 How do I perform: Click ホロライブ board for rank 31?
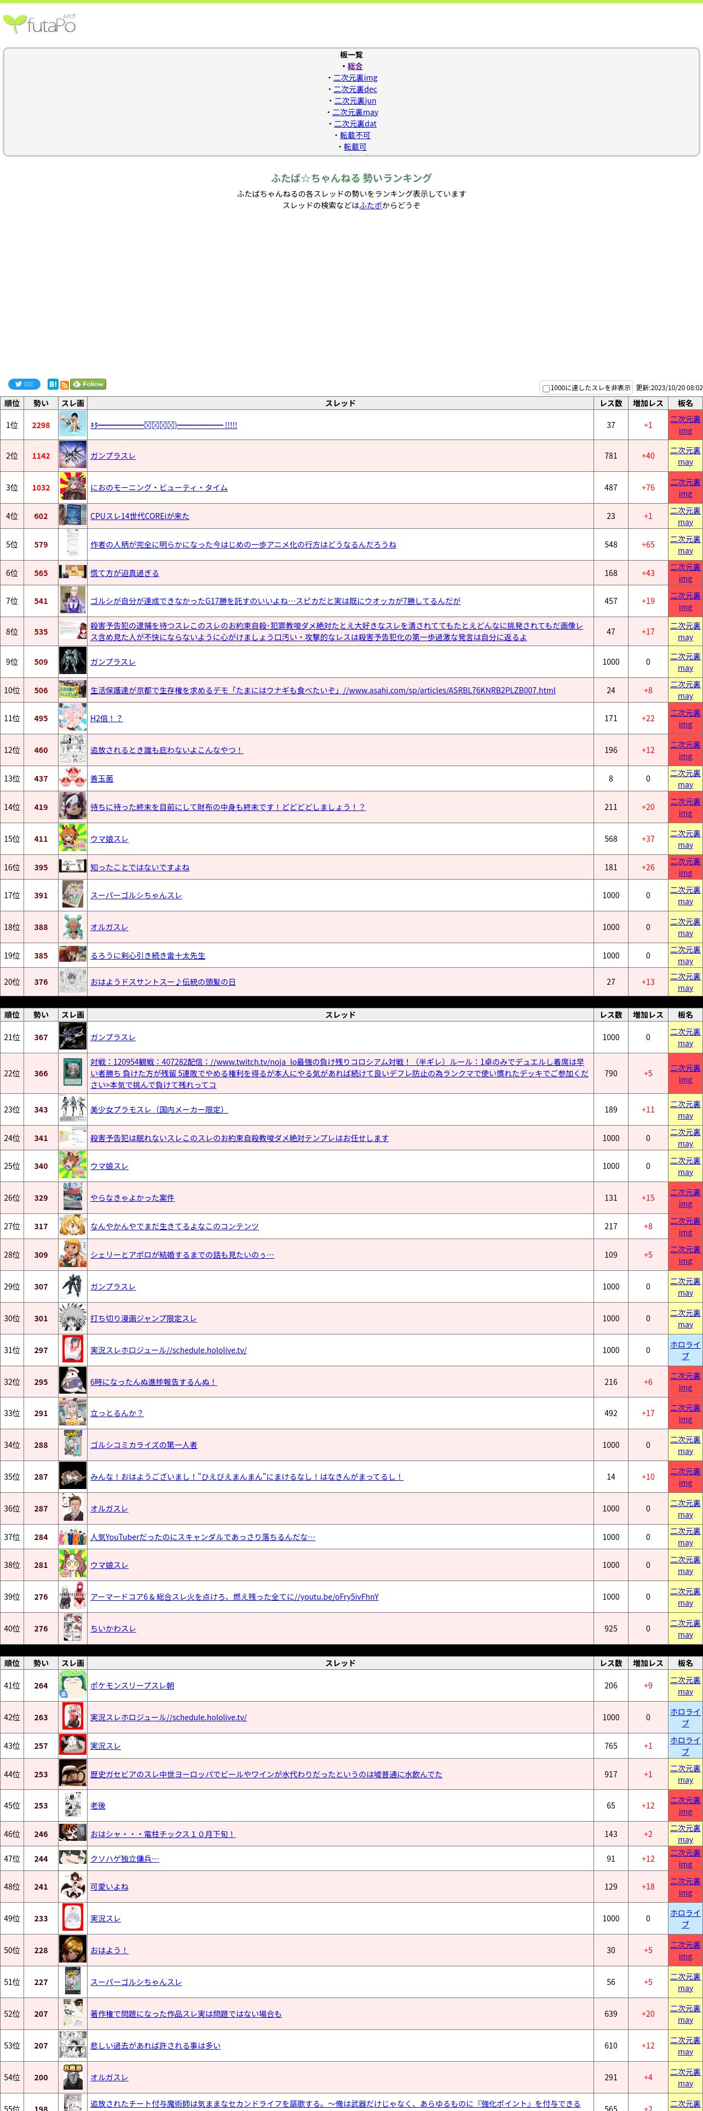(685, 1350)
